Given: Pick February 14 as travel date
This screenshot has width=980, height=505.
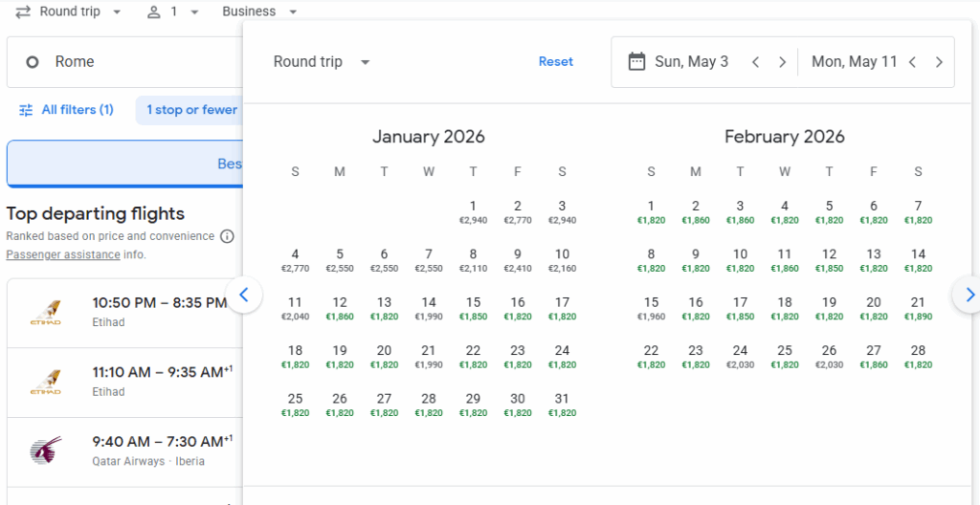Looking at the screenshot, I should [918, 260].
